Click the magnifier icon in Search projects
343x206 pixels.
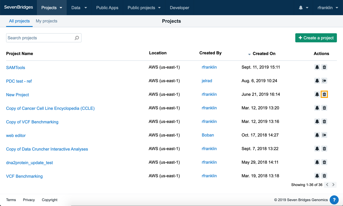(x=77, y=38)
